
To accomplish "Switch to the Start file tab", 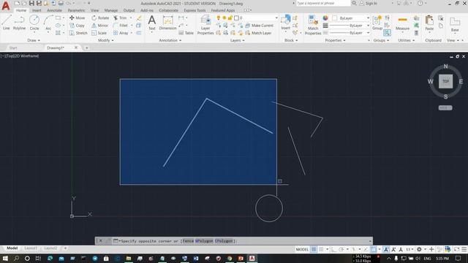I will [13, 47].
